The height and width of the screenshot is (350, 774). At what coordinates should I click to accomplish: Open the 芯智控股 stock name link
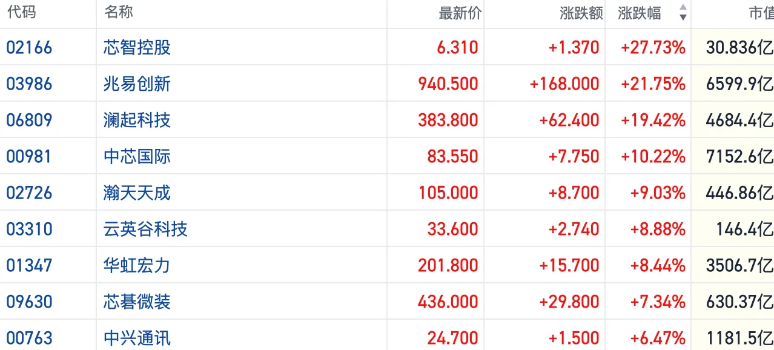[x=137, y=47]
